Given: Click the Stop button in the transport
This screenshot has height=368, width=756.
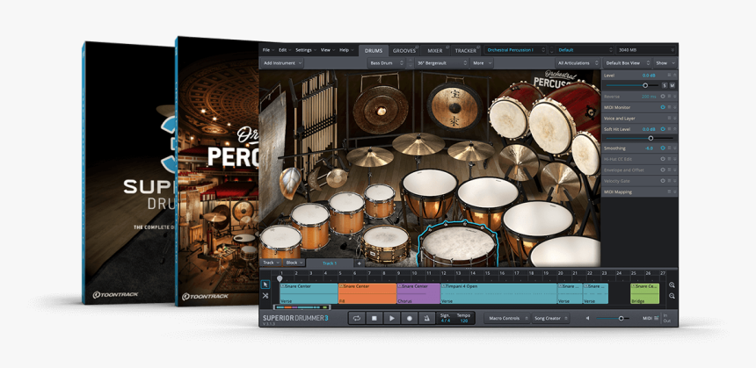Looking at the screenshot, I should coord(374,319).
